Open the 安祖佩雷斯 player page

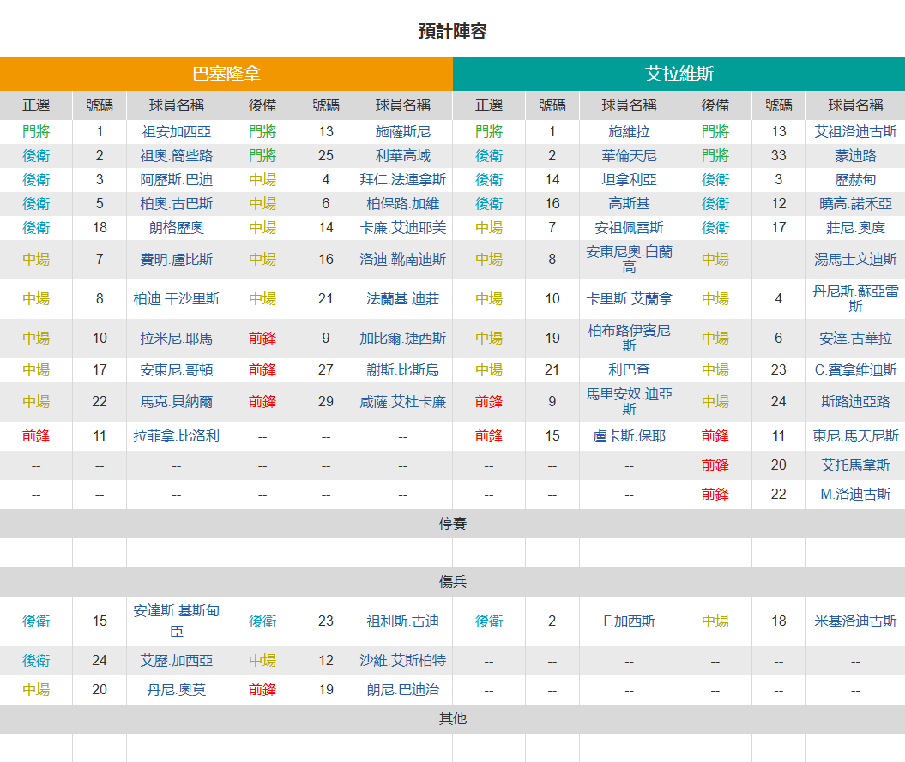click(x=629, y=228)
